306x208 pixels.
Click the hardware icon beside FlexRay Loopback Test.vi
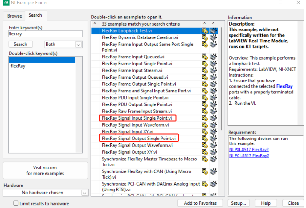[214, 31]
